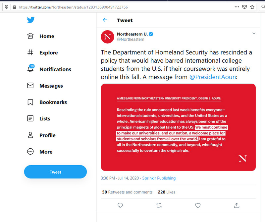This screenshot has height=222, width=265.
Task: Go to Home in sidebar
Action: pyautogui.click(x=41, y=36)
